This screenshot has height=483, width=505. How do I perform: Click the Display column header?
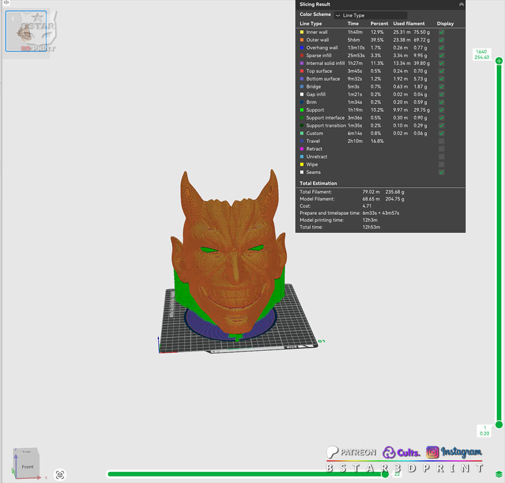(445, 24)
